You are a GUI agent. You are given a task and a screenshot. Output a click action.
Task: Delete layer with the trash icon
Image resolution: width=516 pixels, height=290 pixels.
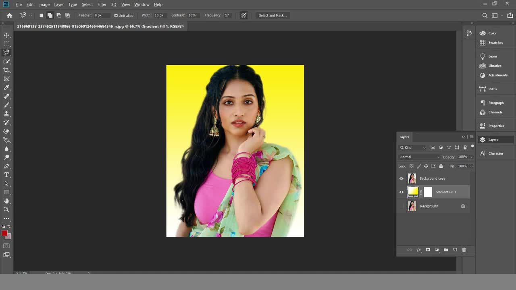point(464,250)
